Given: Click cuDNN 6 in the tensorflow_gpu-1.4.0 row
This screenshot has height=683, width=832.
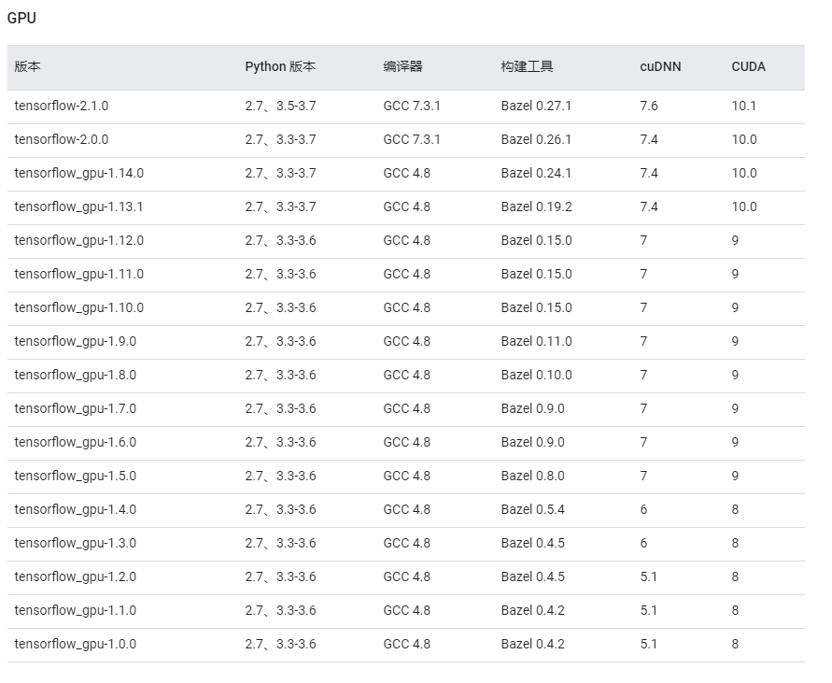Looking at the screenshot, I should (643, 509).
